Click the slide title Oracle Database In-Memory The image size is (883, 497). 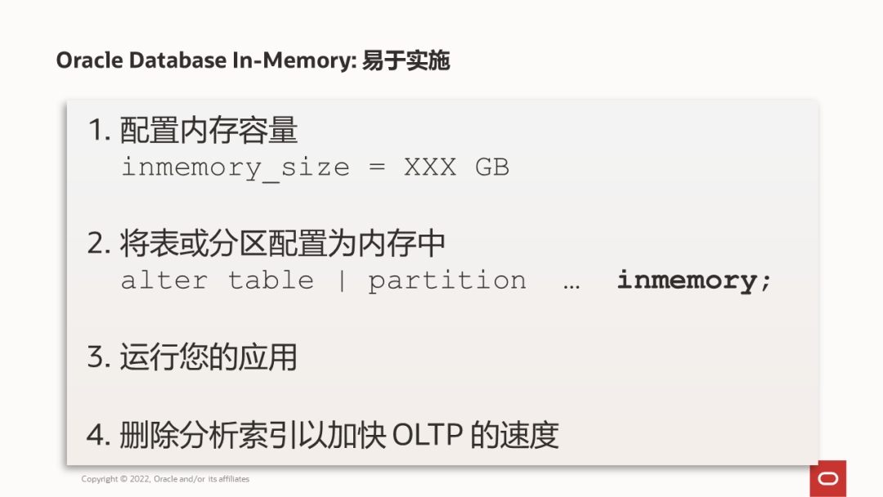coord(206,60)
